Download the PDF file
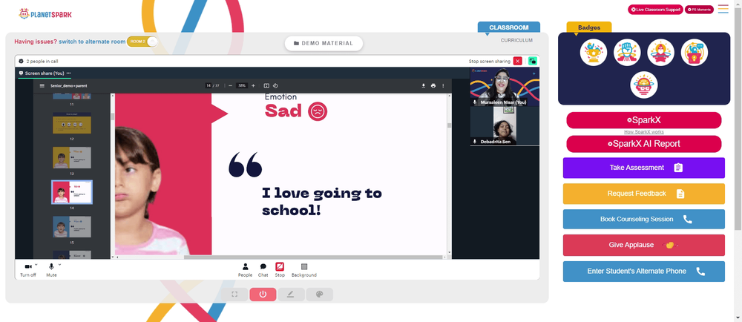The image size is (742, 322). pos(424,85)
